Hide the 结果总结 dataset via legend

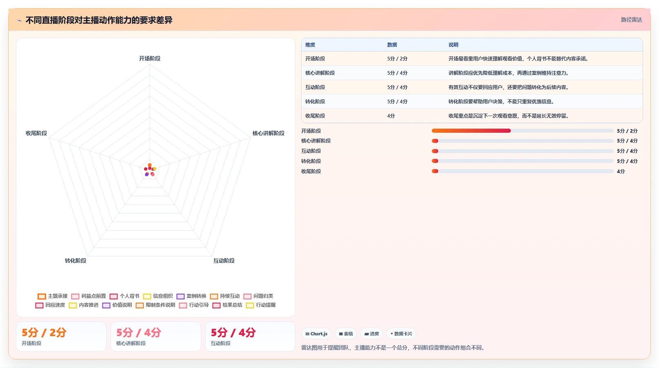coord(227,305)
